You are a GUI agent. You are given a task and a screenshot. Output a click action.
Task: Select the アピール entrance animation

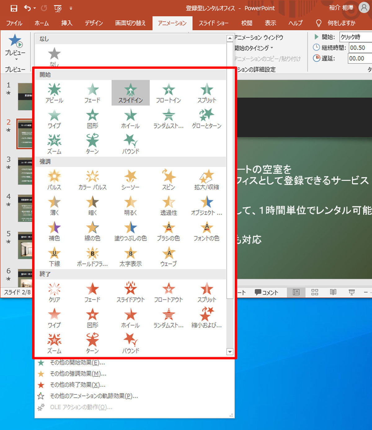click(54, 93)
